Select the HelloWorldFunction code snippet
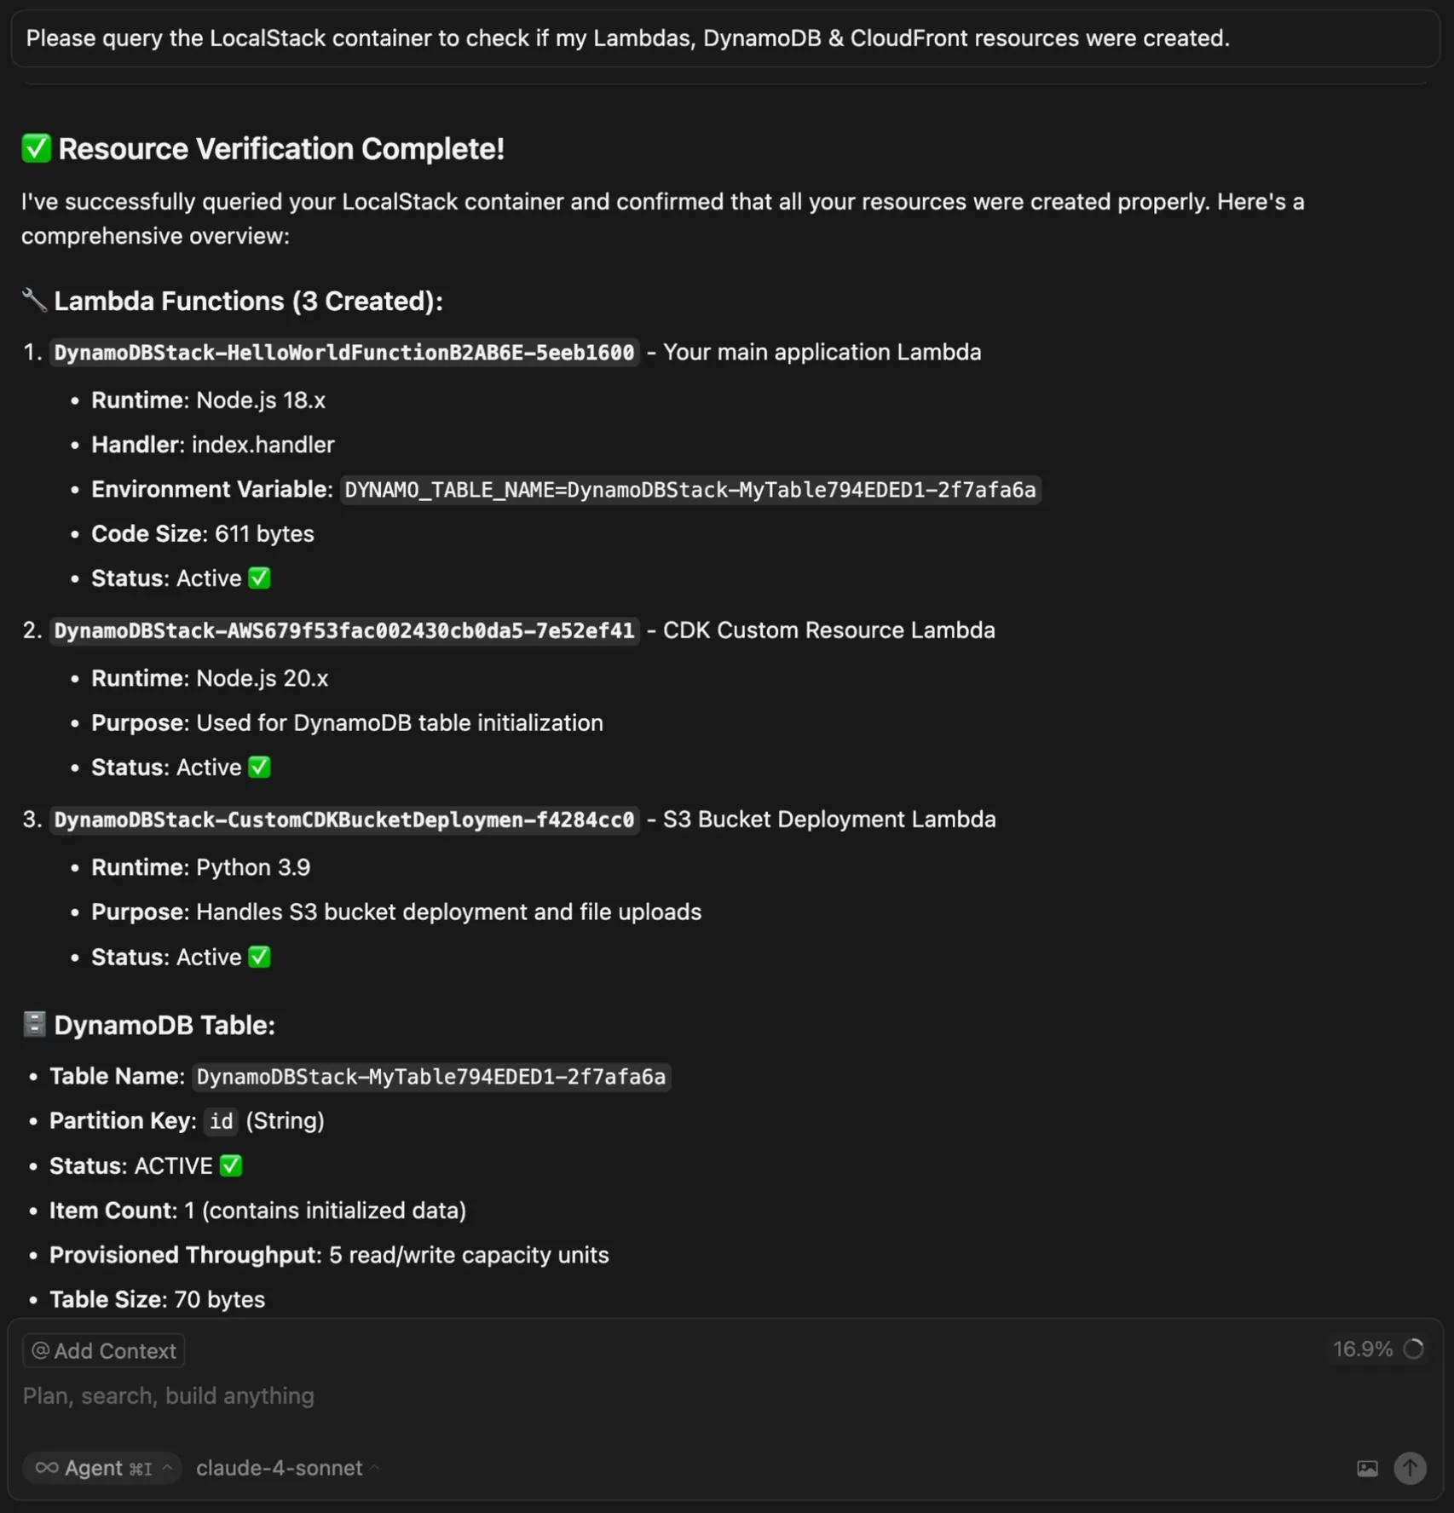Screen dimensions: 1454x1513 (x=343, y=352)
